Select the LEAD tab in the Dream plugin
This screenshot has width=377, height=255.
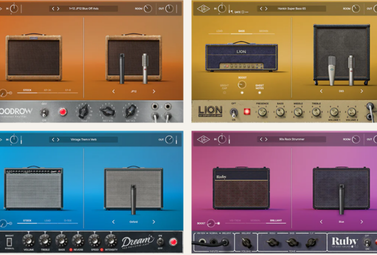point(47,220)
